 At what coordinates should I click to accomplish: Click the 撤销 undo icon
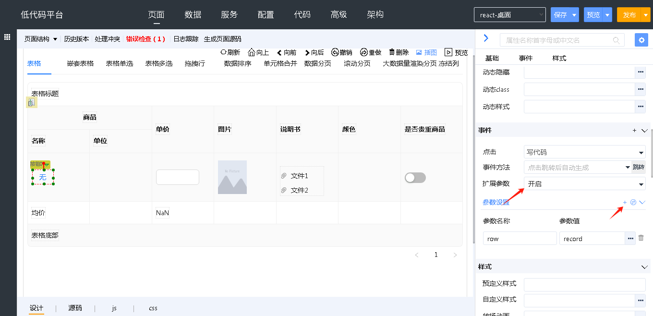point(335,52)
